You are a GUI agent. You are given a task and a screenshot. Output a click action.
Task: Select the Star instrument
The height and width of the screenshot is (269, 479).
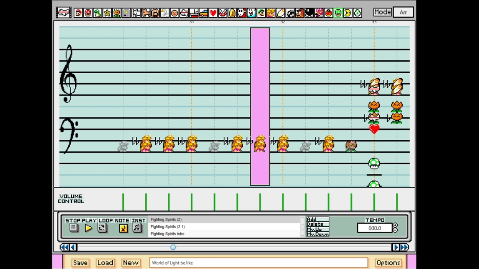(107, 13)
